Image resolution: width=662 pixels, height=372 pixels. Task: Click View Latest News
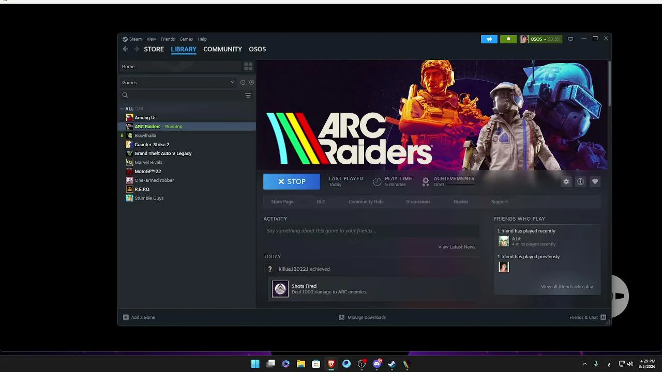coord(457,247)
